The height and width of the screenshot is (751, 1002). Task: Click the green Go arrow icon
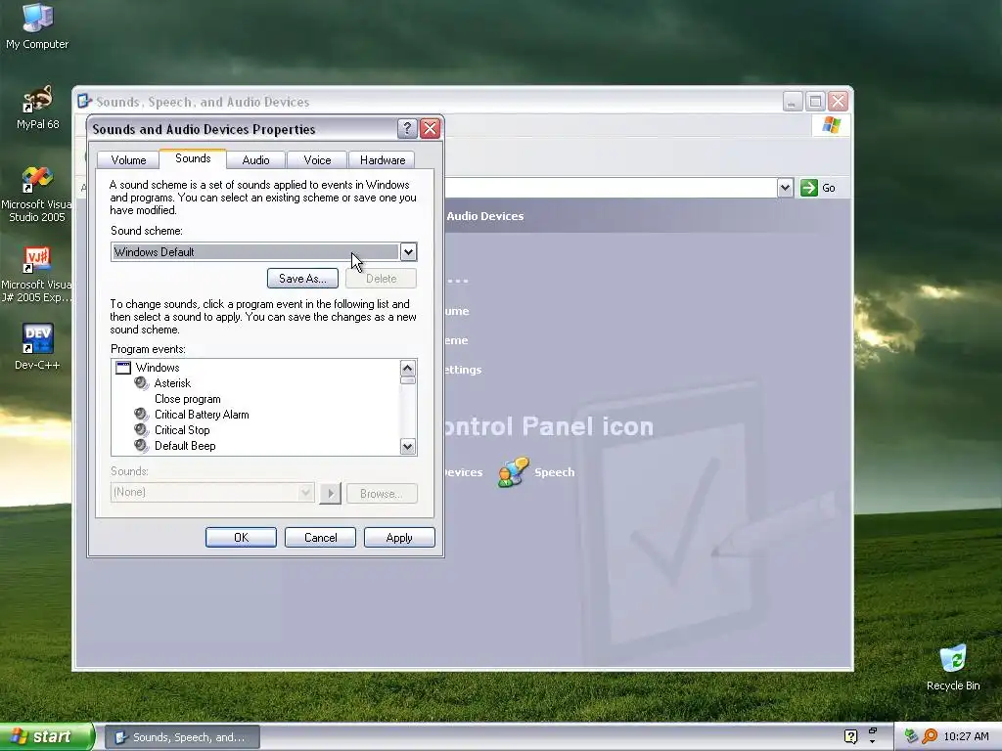tap(809, 188)
